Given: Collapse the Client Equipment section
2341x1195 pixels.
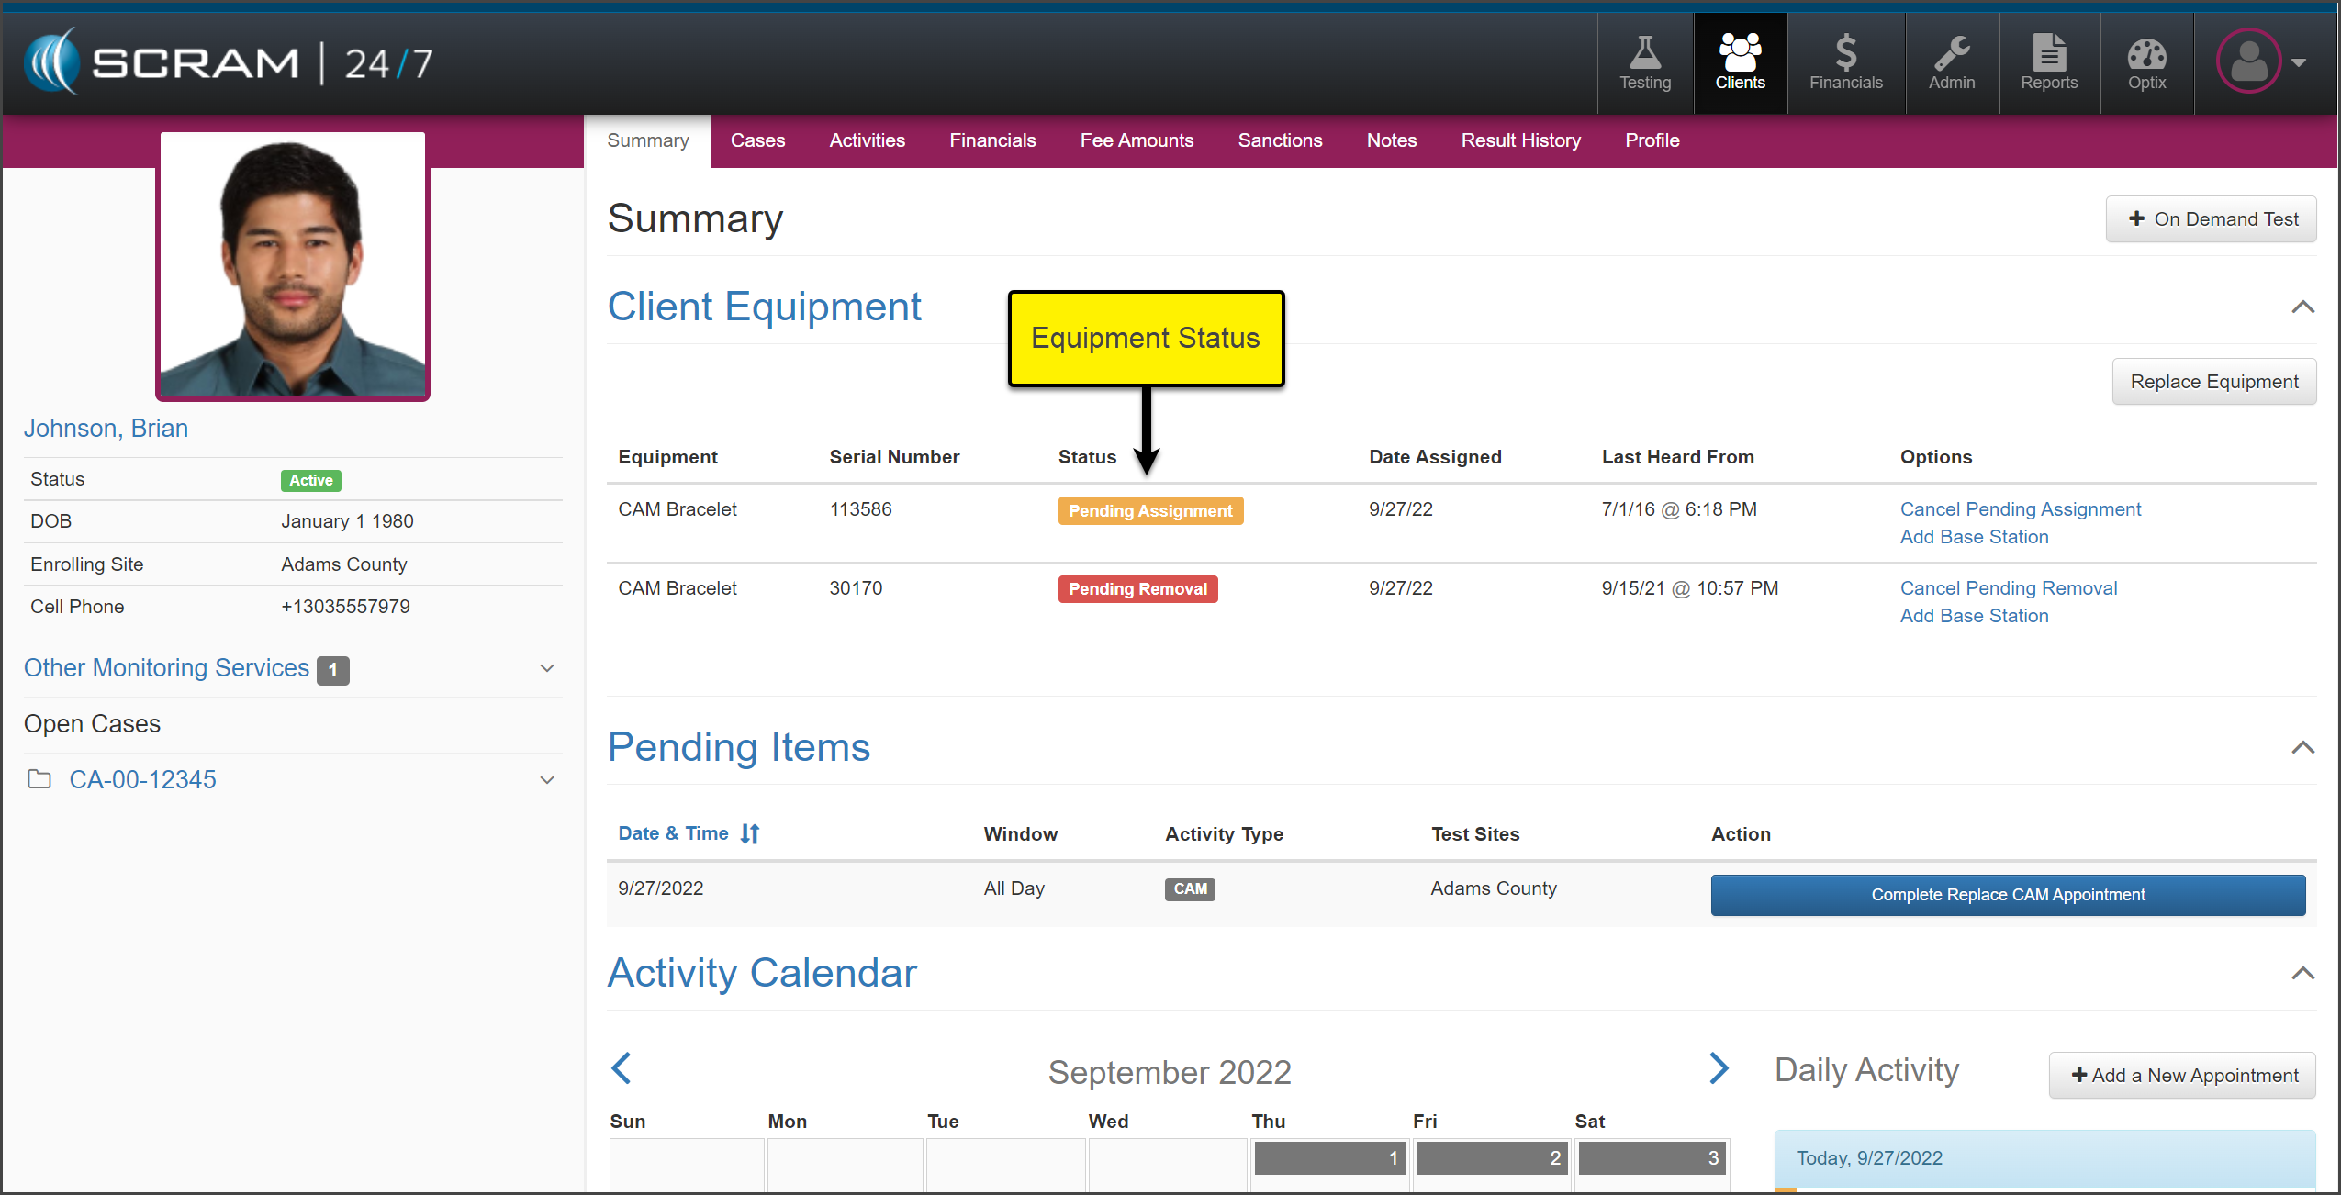Looking at the screenshot, I should pyautogui.click(x=2302, y=307).
